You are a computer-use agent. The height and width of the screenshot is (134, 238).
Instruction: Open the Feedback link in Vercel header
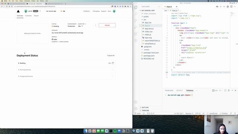[87, 11]
